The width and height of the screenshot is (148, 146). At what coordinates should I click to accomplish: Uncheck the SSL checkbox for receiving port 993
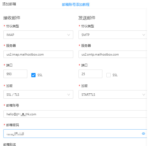33,75
